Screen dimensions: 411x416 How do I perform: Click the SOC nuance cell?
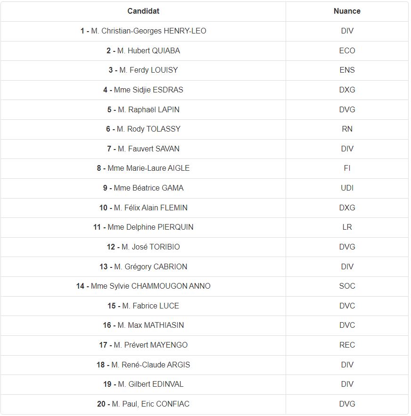click(347, 286)
